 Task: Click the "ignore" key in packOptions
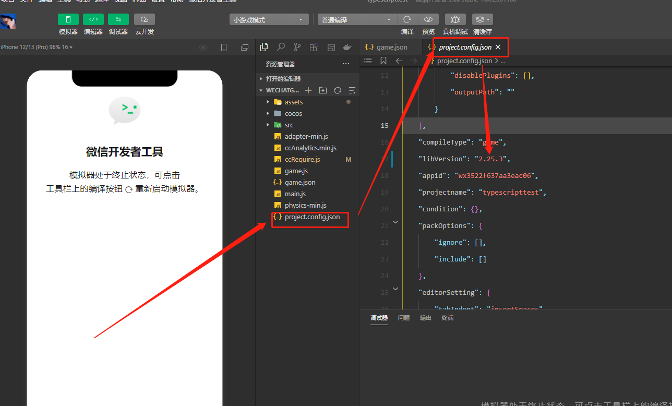click(x=450, y=242)
